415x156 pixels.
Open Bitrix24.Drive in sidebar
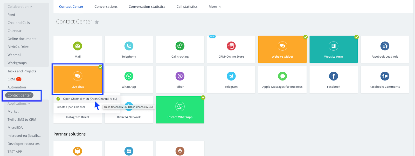click(18, 47)
